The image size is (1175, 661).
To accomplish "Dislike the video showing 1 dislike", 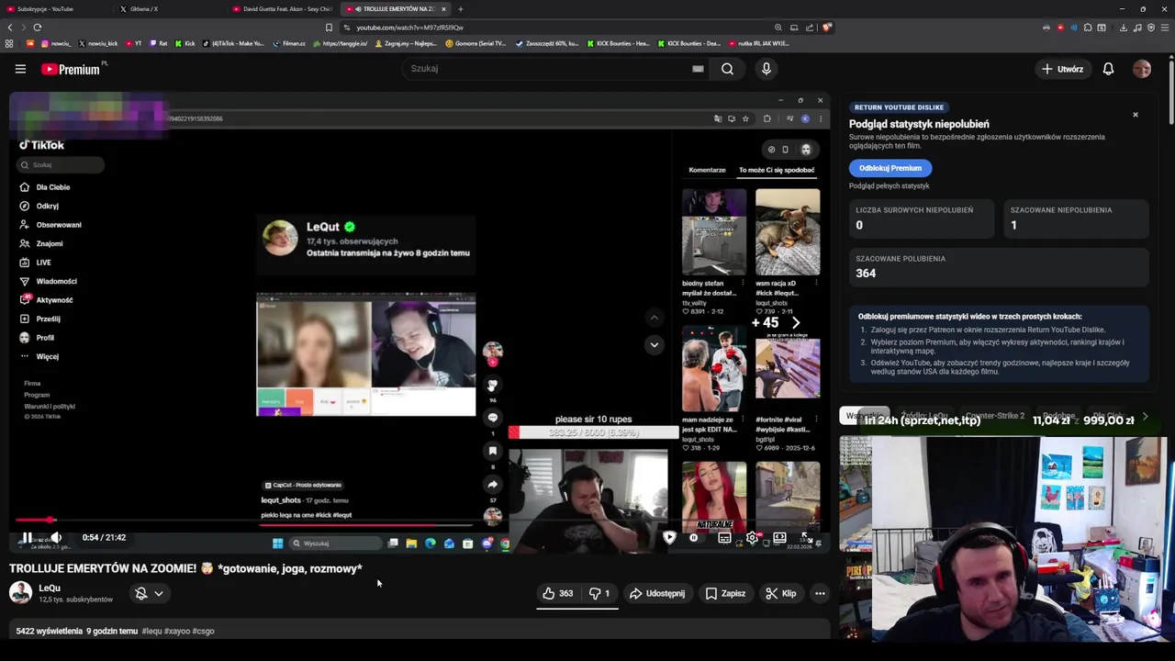I will pyautogui.click(x=599, y=593).
